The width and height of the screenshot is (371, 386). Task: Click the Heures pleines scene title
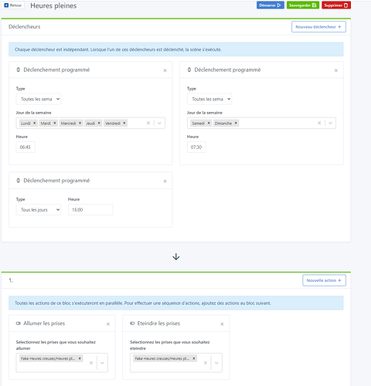point(53,5)
